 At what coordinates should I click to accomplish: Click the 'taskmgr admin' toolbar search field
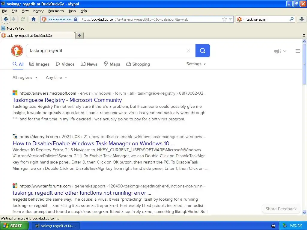click(x=266, y=19)
